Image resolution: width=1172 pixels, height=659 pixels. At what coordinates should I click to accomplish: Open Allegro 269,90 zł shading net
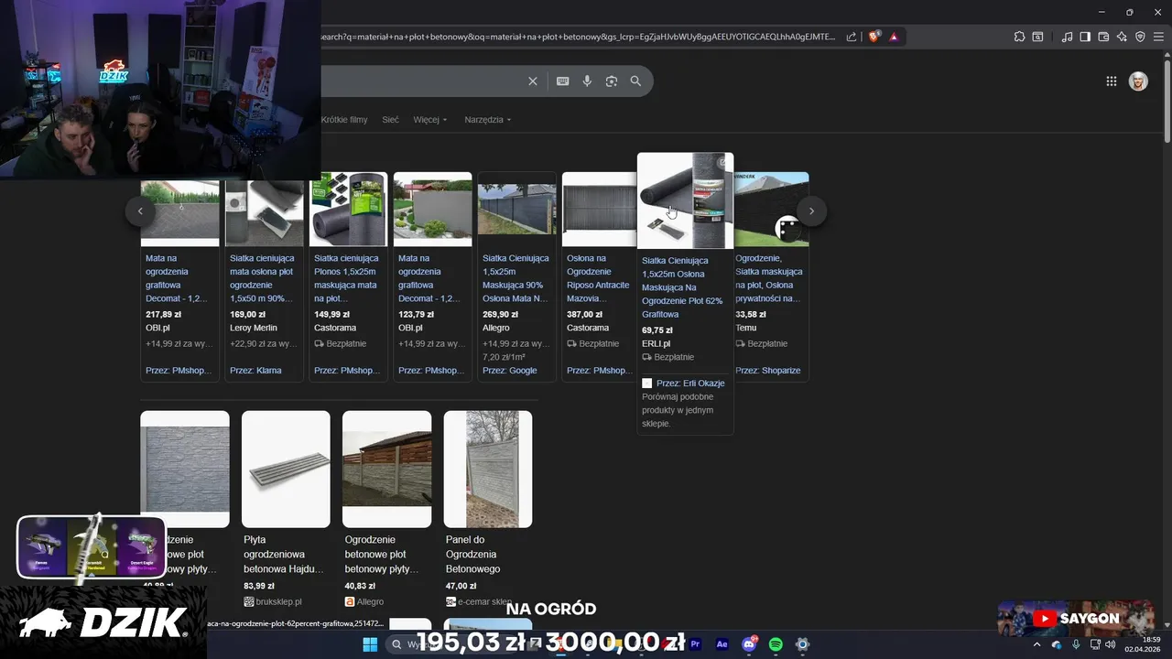[516, 276]
